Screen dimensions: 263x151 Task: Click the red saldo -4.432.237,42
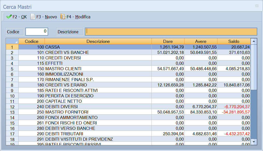[237, 134]
